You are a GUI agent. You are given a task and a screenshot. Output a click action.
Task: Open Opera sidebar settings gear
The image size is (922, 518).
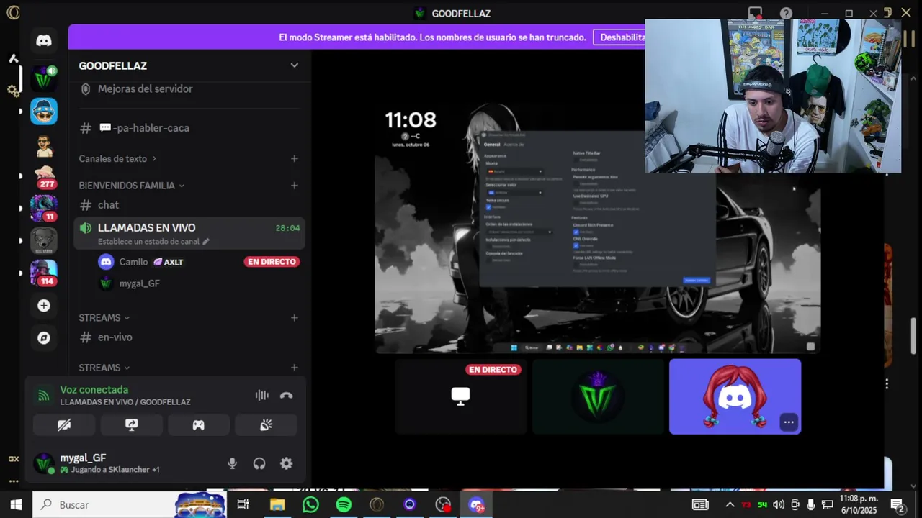pos(13,91)
